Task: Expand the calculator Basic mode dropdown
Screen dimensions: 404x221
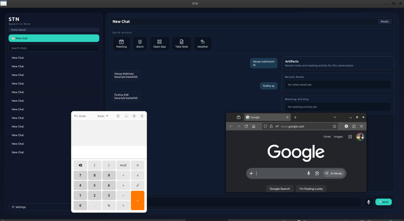Action: (103, 116)
